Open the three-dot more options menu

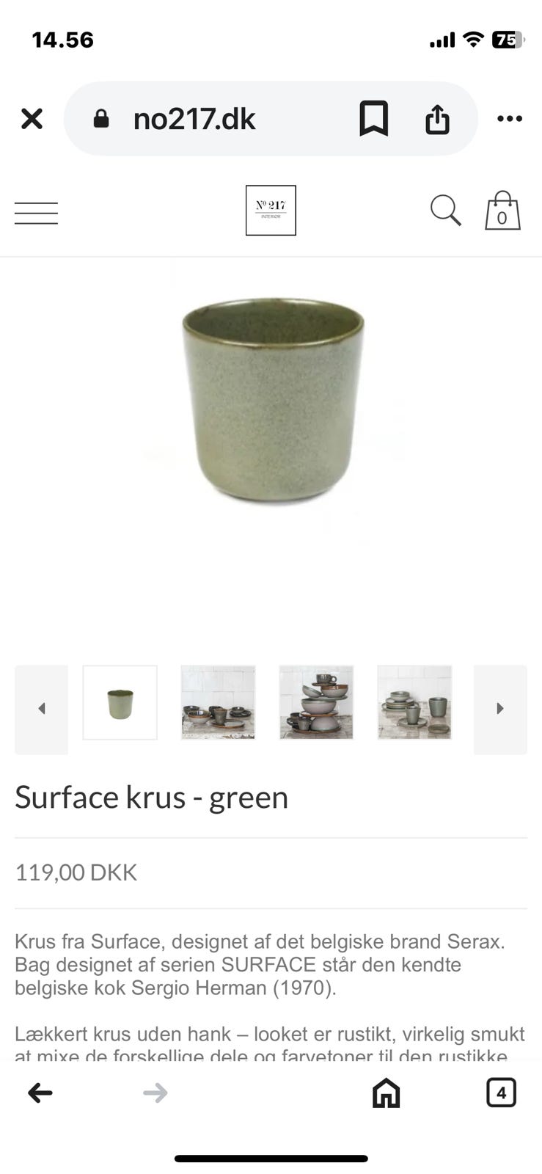(509, 118)
